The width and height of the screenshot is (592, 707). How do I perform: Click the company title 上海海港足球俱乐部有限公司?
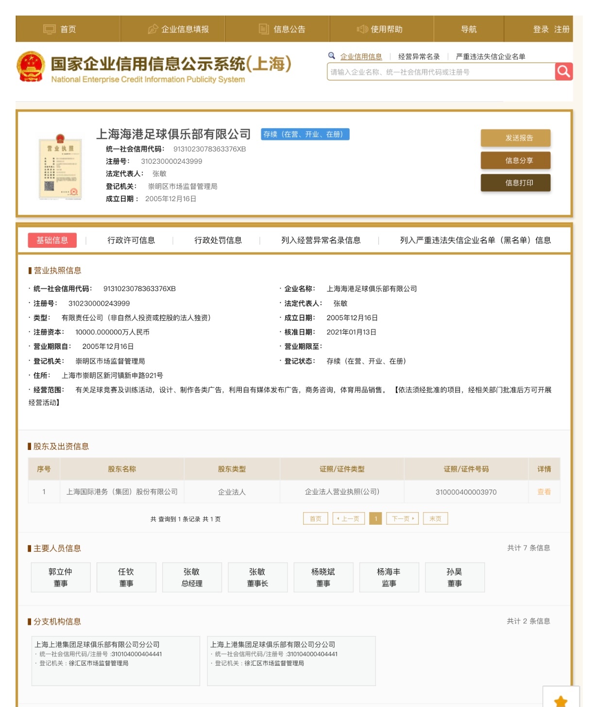173,134
